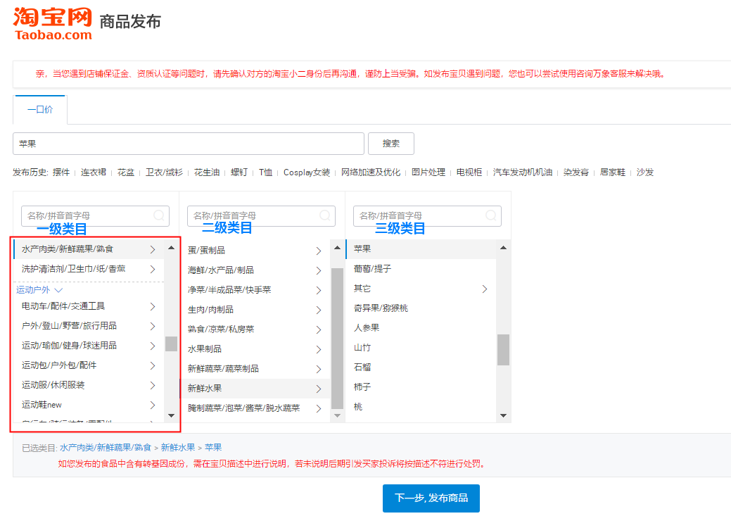
Task: Click up arrow of third-level category scrollbar
Action: (503, 248)
